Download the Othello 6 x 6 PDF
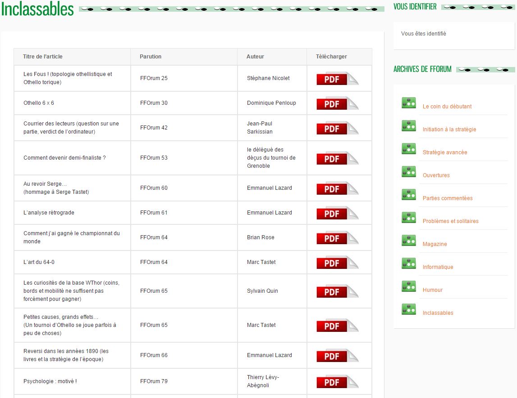The image size is (517, 398). [x=337, y=103]
